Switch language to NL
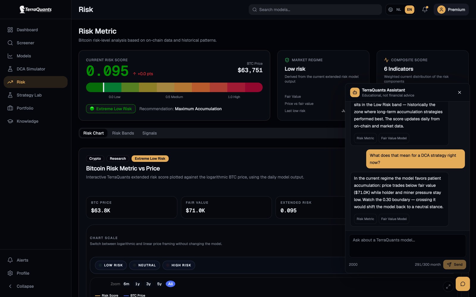The width and height of the screenshot is (476, 297). [x=399, y=10]
